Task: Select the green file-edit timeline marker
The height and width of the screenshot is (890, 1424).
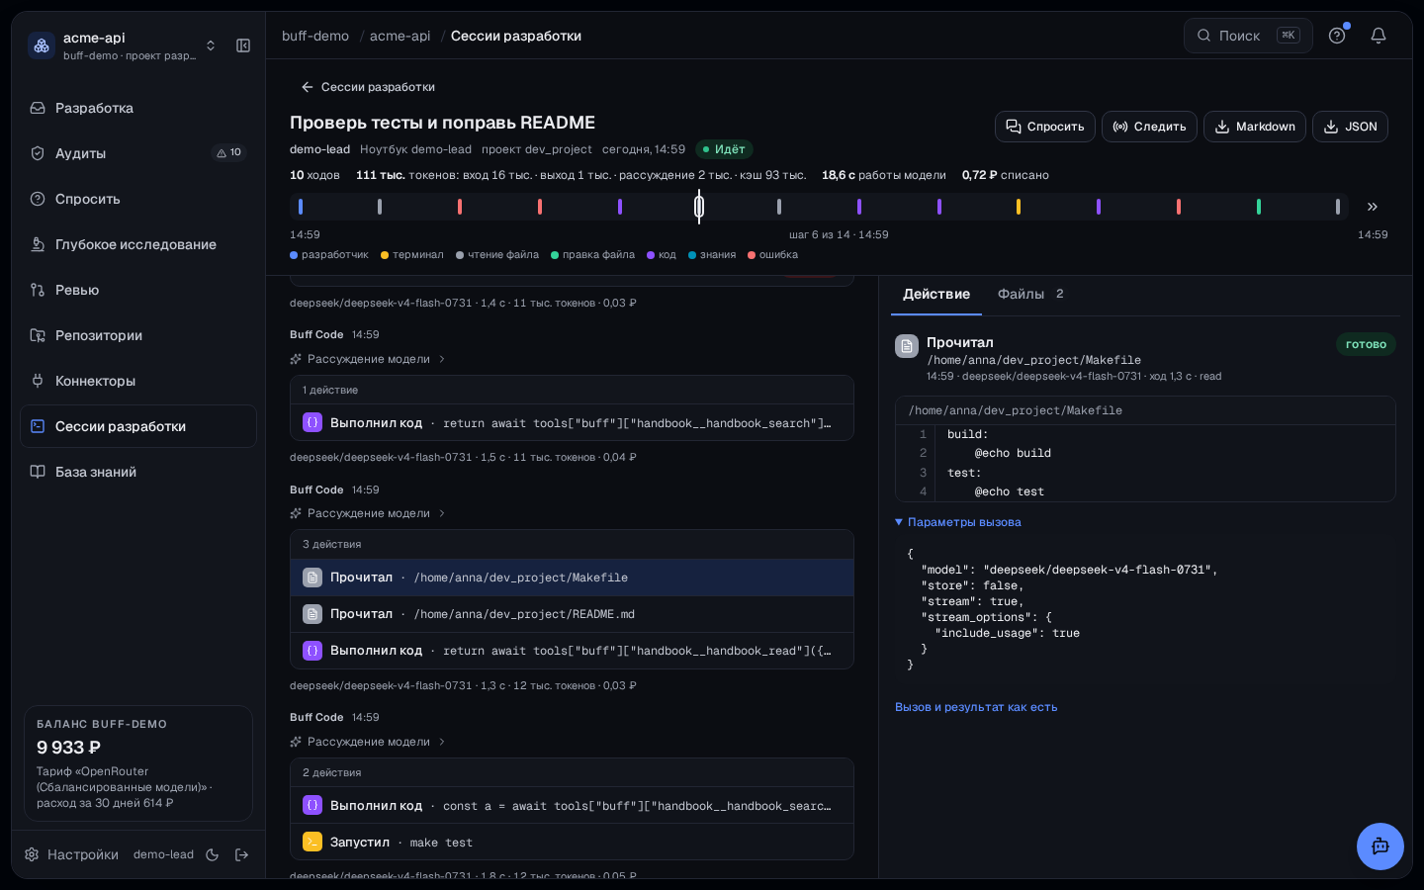Action: pos(1258,207)
